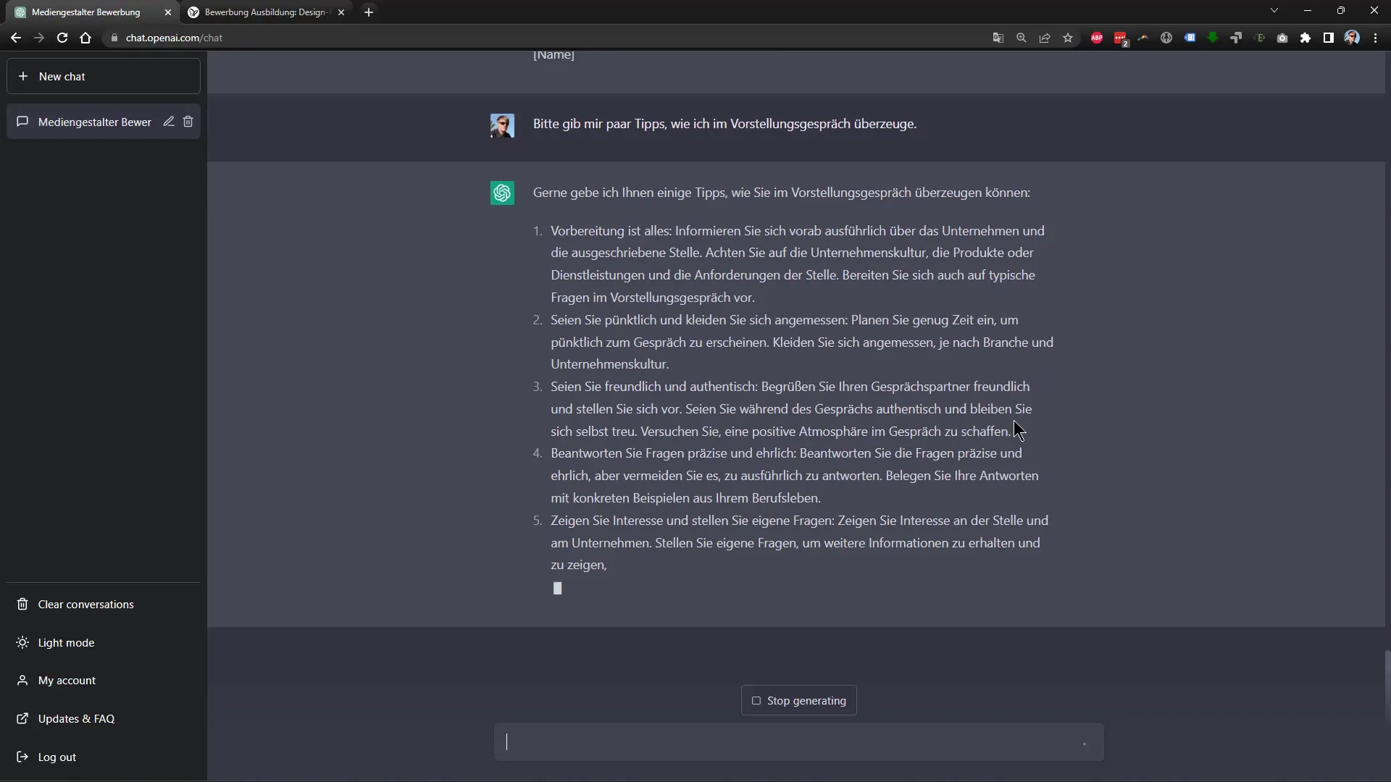Switch to Bewerbung Ausbildung Design tab
Image resolution: width=1391 pixels, height=782 pixels.
(269, 12)
